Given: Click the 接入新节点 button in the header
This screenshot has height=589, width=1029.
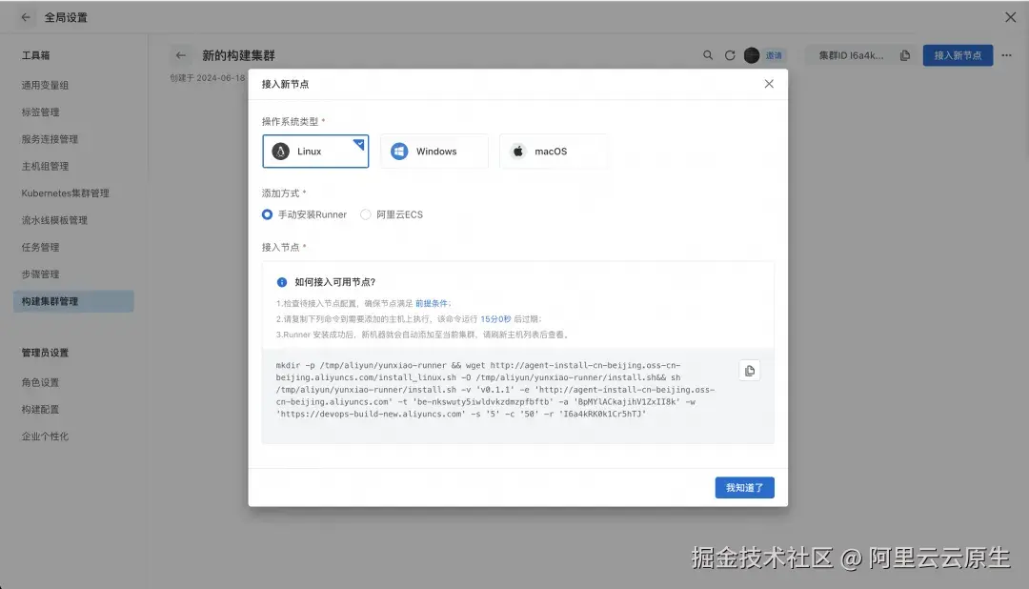Looking at the screenshot, I should [x=958, y=55].
